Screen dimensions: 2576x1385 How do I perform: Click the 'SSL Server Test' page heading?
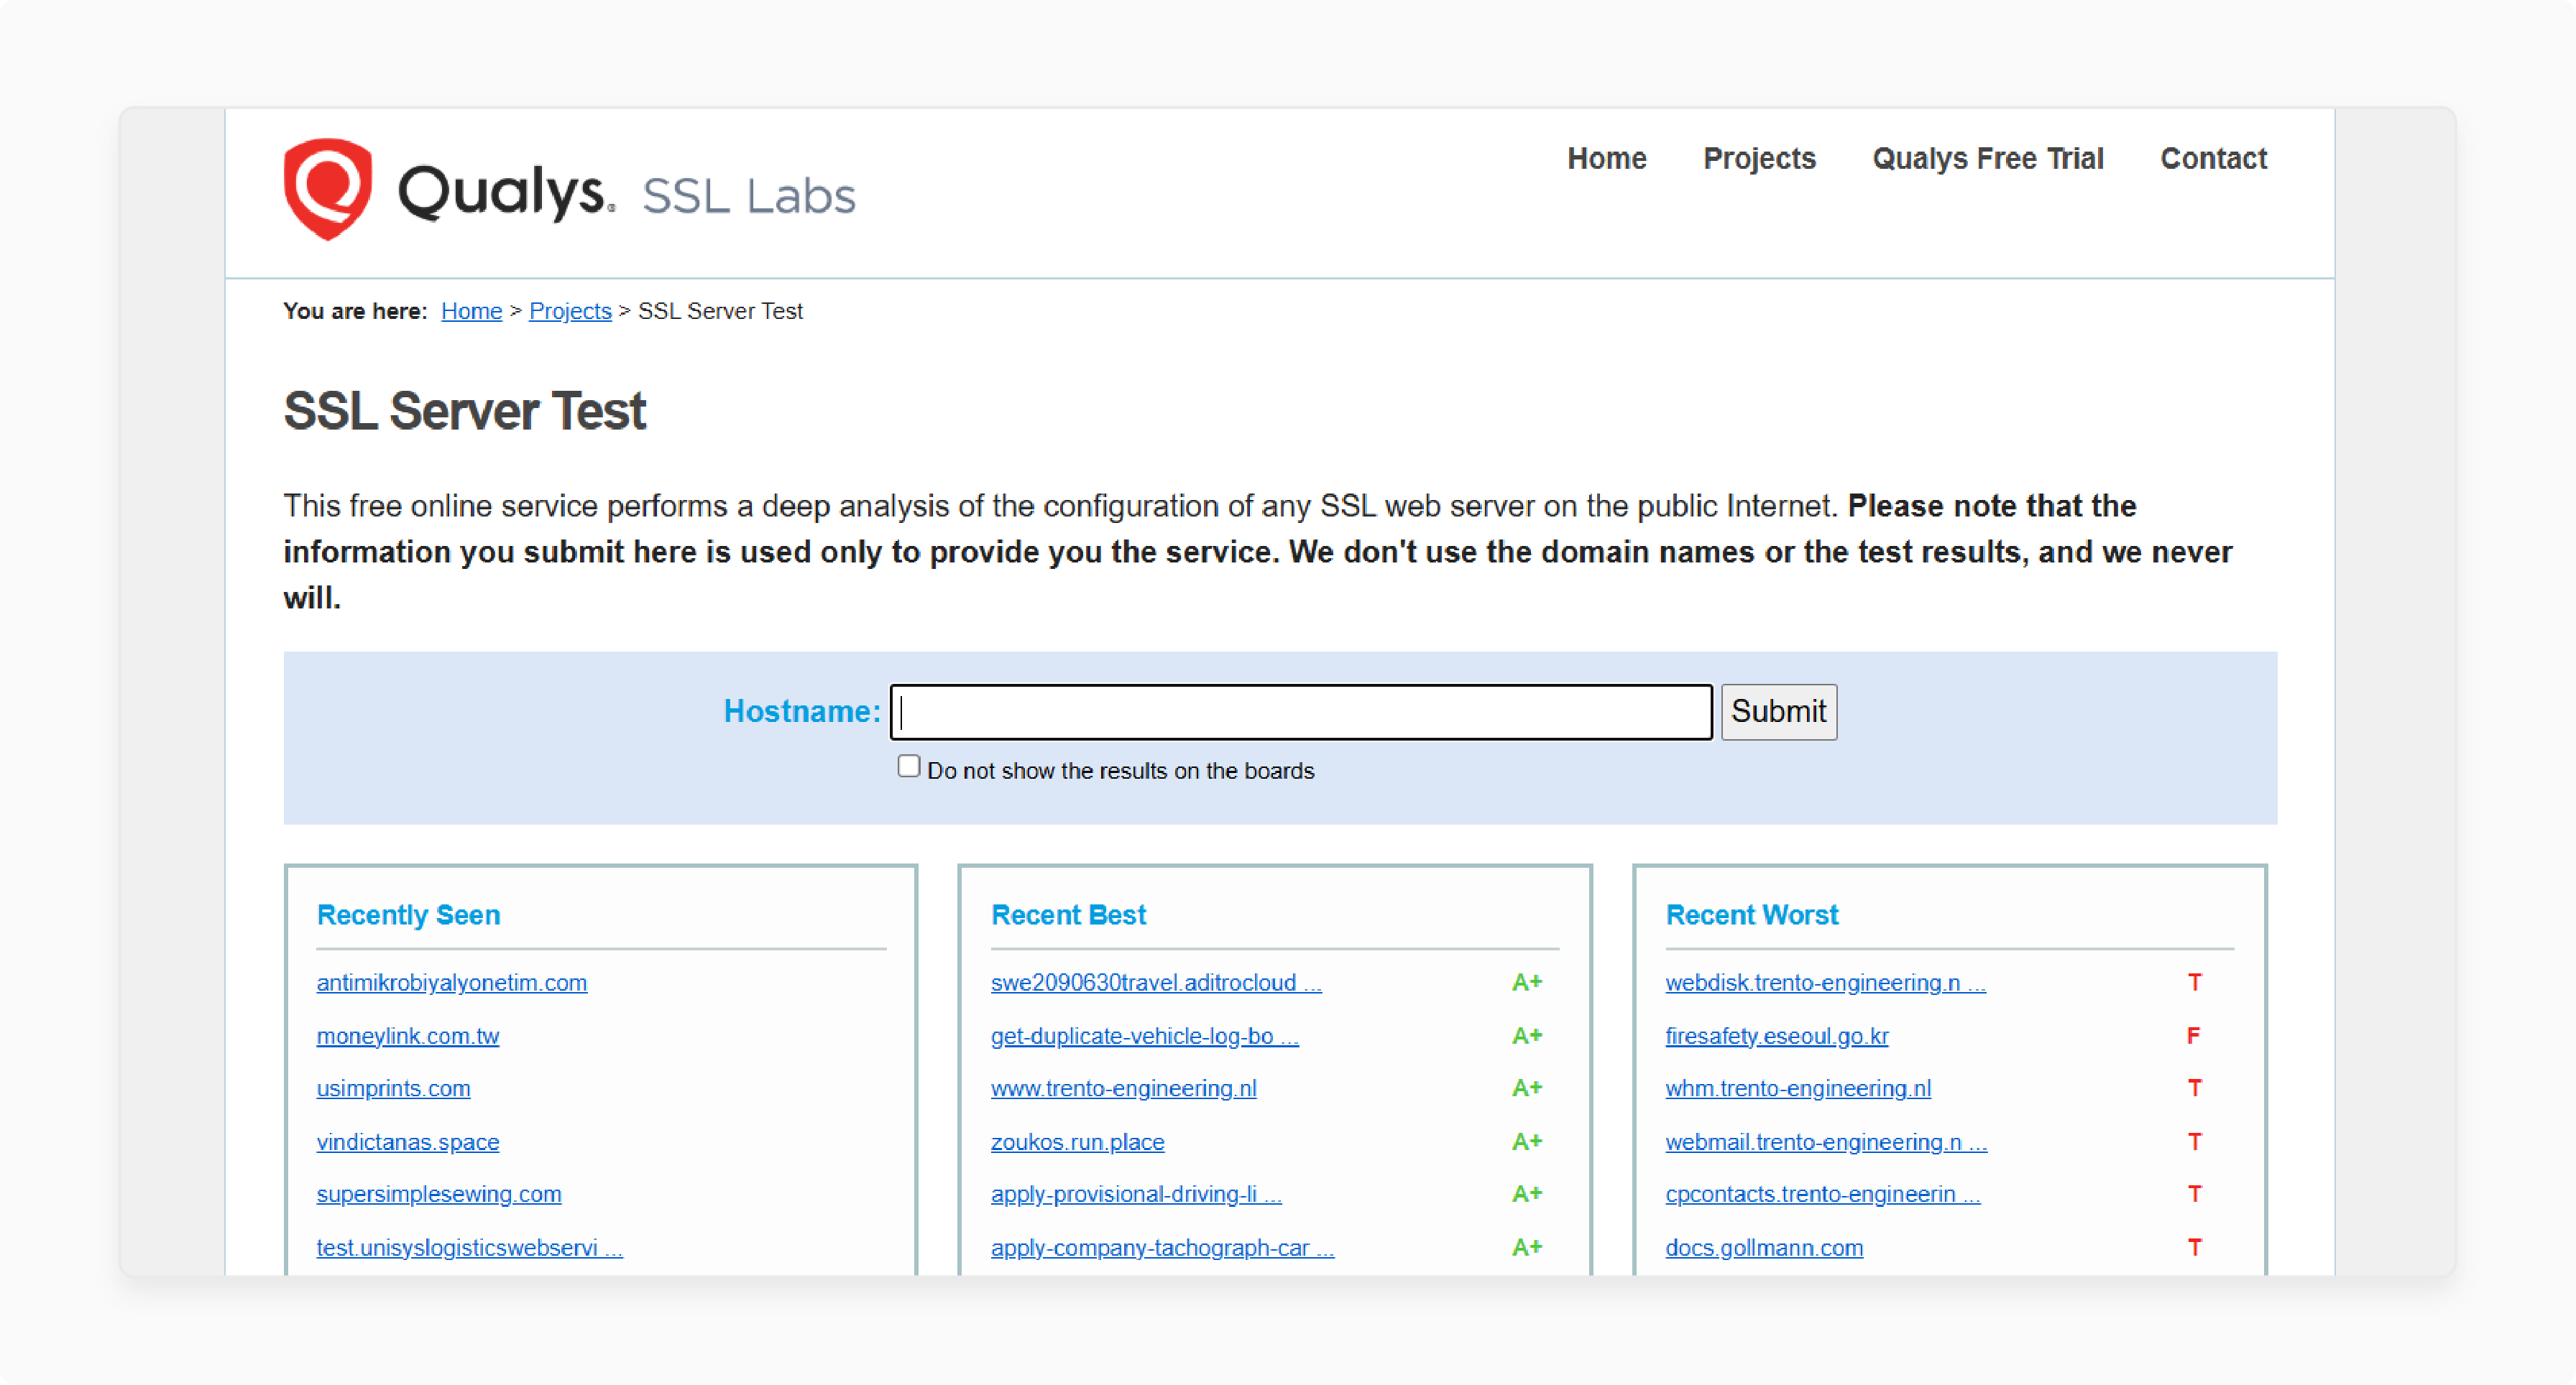pyautogui.click(x=464, y=411)
